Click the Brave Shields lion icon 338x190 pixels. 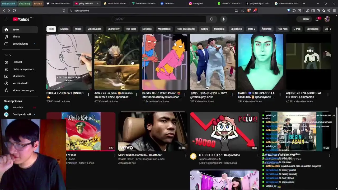coord(248,11)
